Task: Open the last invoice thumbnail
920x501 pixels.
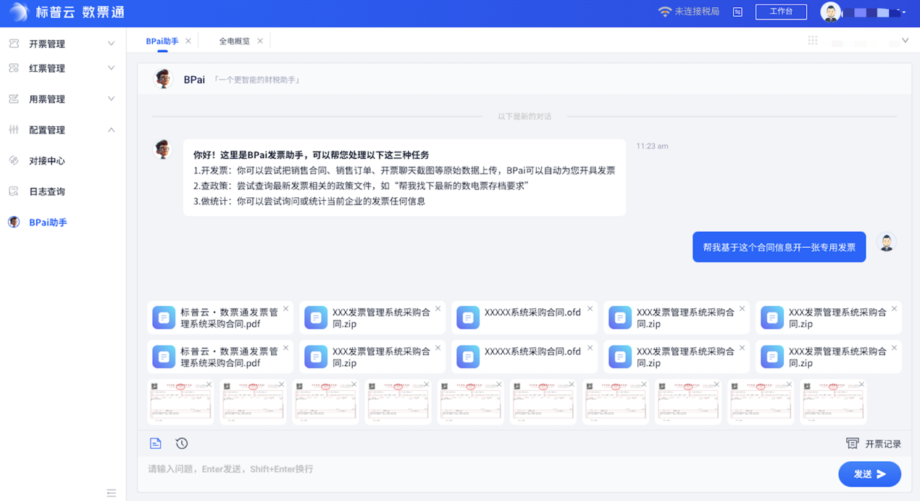Action: [833, 402]
